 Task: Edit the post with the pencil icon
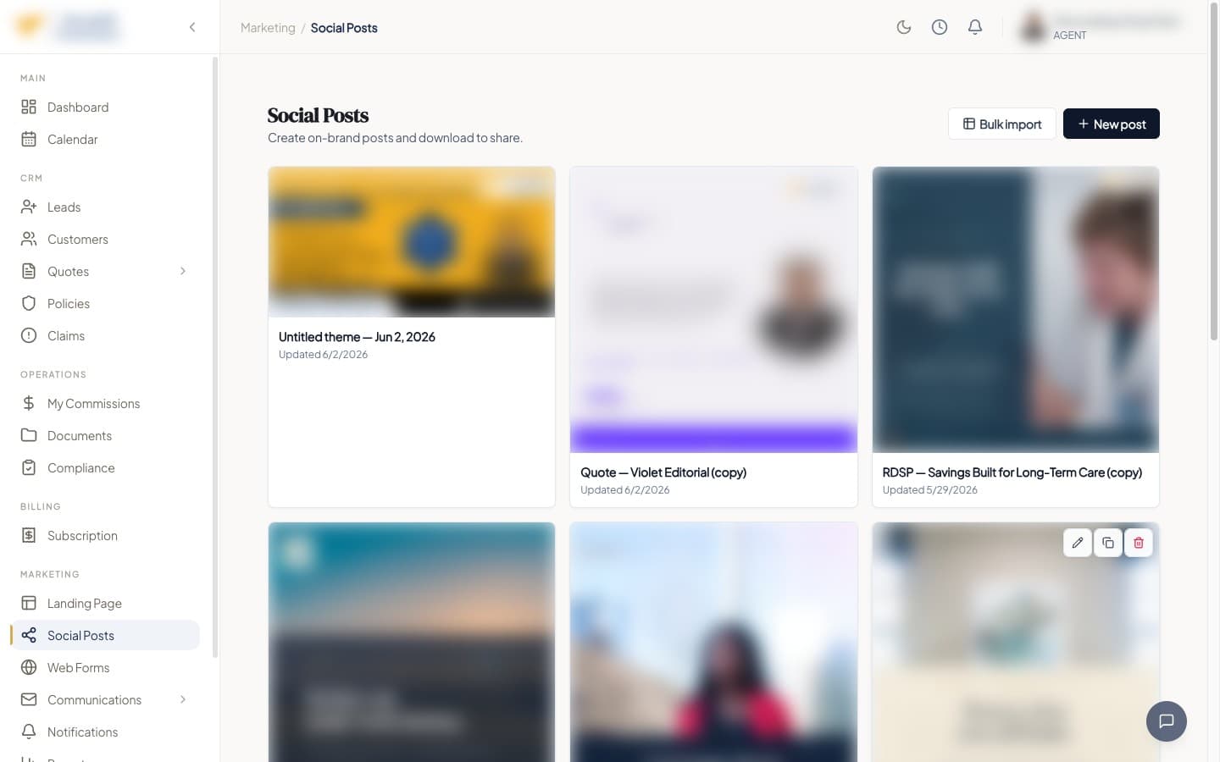tap(1078, 543)
